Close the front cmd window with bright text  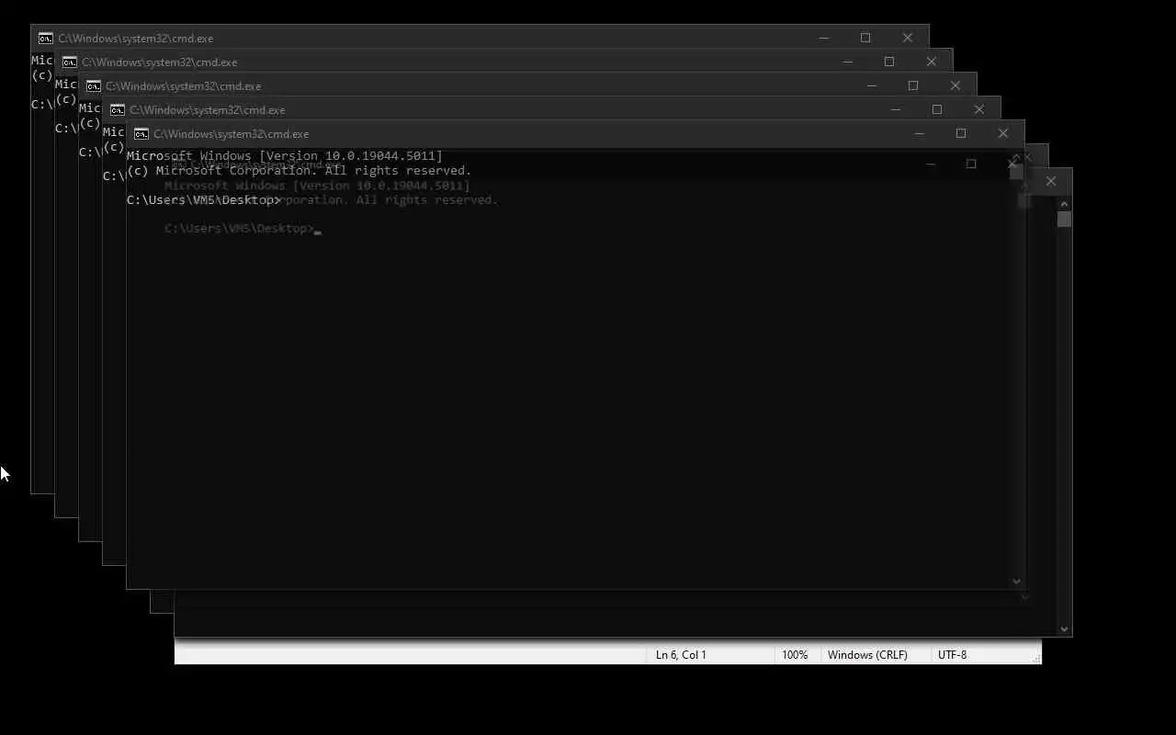point(1003,134)
